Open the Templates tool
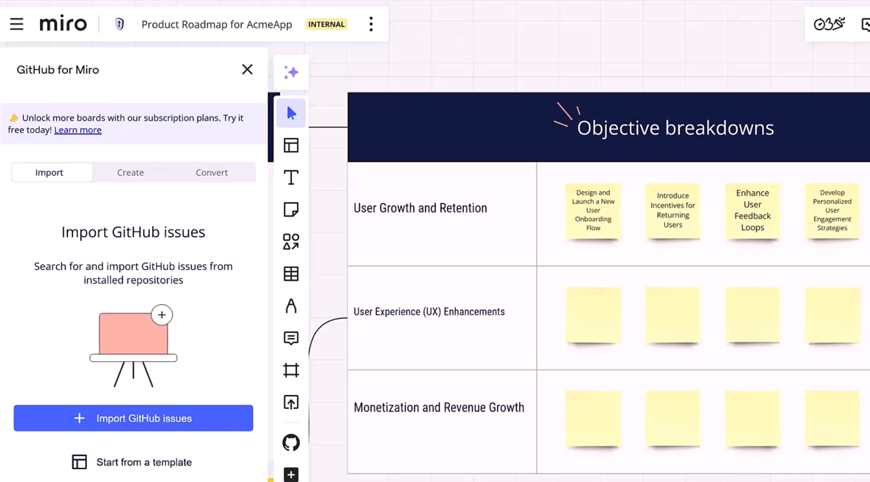This screenshot has height=482, width=870. (291, 145)
